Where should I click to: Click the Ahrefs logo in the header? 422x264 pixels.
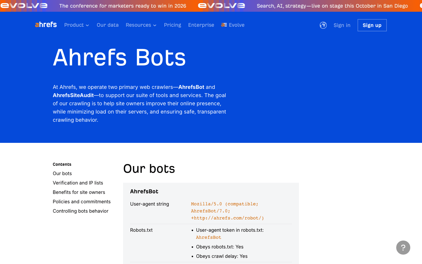click(46, 25)
